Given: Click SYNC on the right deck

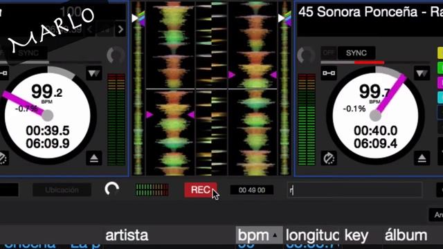Looking at the screenshot, I should click(x=356, y=53).
